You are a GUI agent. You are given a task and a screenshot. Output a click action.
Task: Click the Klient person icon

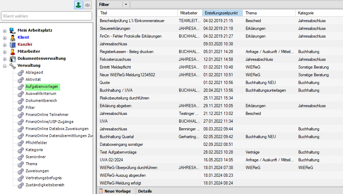point(13,37)
